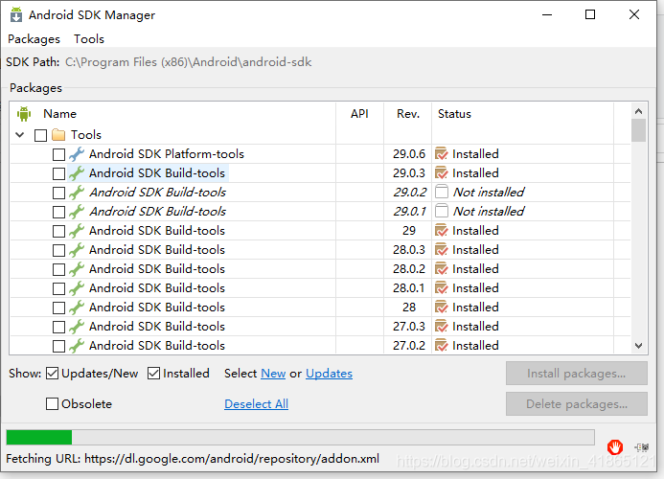The height and width of the screenshot is (479, 664).
Task: Click wrench icon for Build-tools 28.0.1
Action: (x=77, y=288)
